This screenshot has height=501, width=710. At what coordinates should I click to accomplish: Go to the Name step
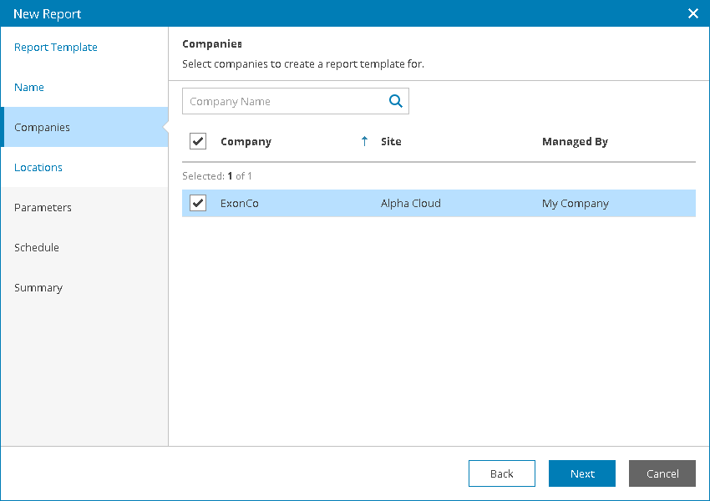coord(29,88)
